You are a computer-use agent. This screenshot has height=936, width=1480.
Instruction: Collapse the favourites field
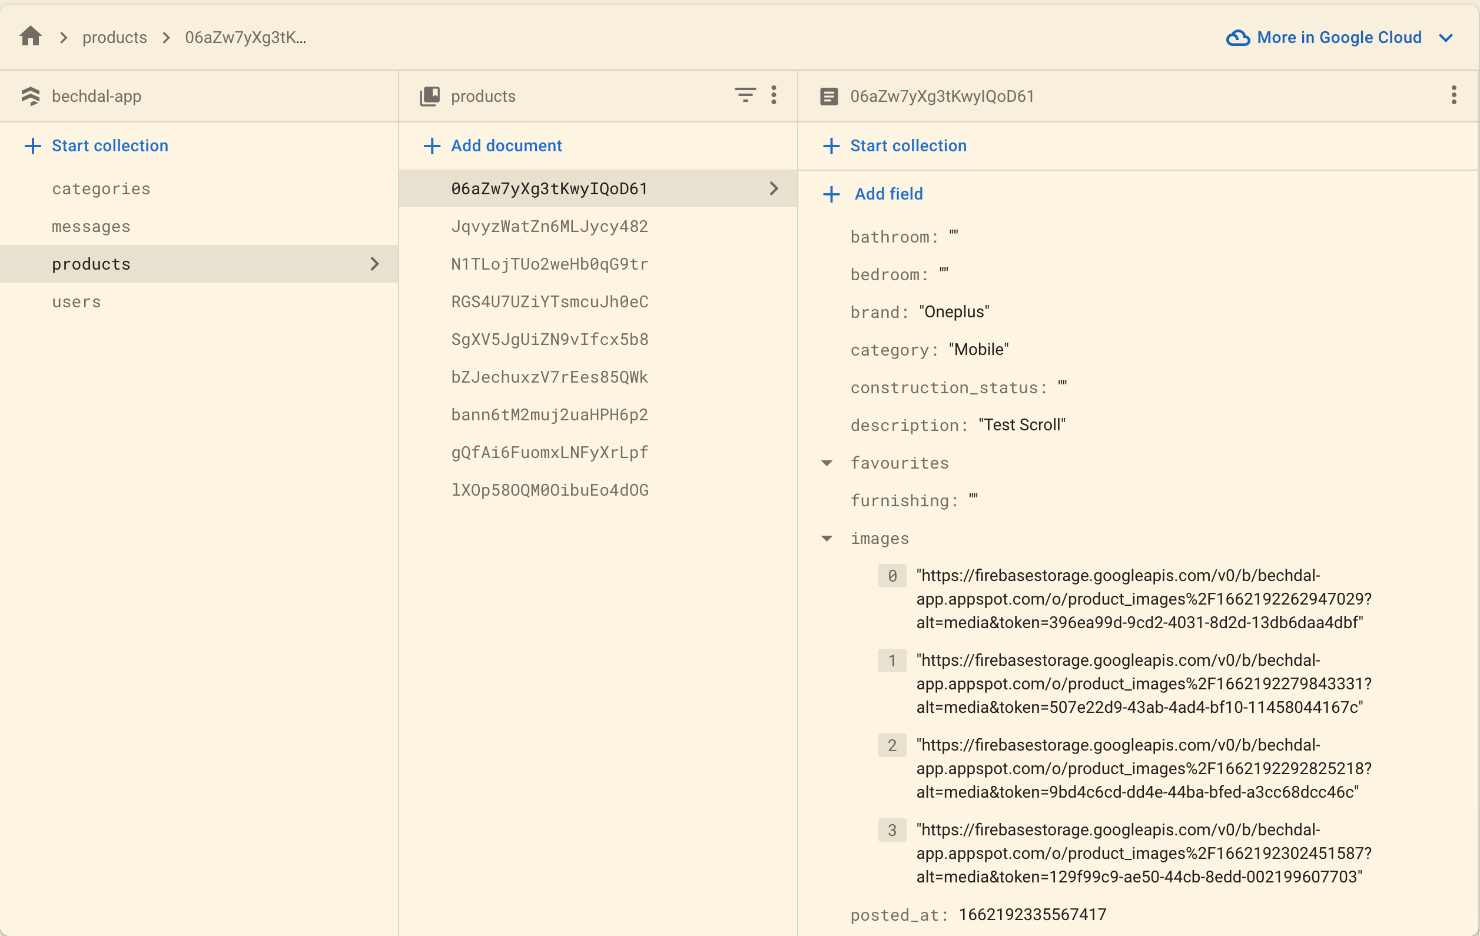[827, 463]
